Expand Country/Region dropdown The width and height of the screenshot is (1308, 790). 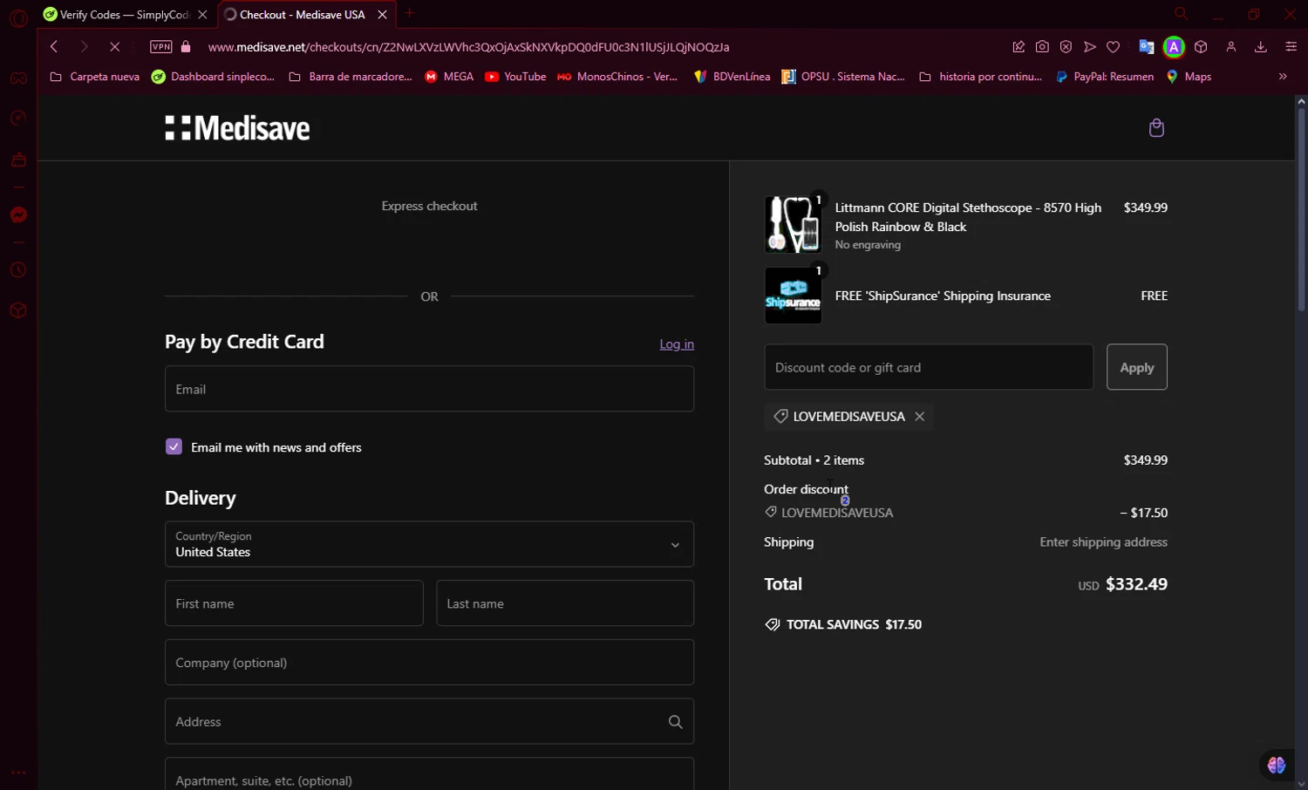(x=429, y=544)
